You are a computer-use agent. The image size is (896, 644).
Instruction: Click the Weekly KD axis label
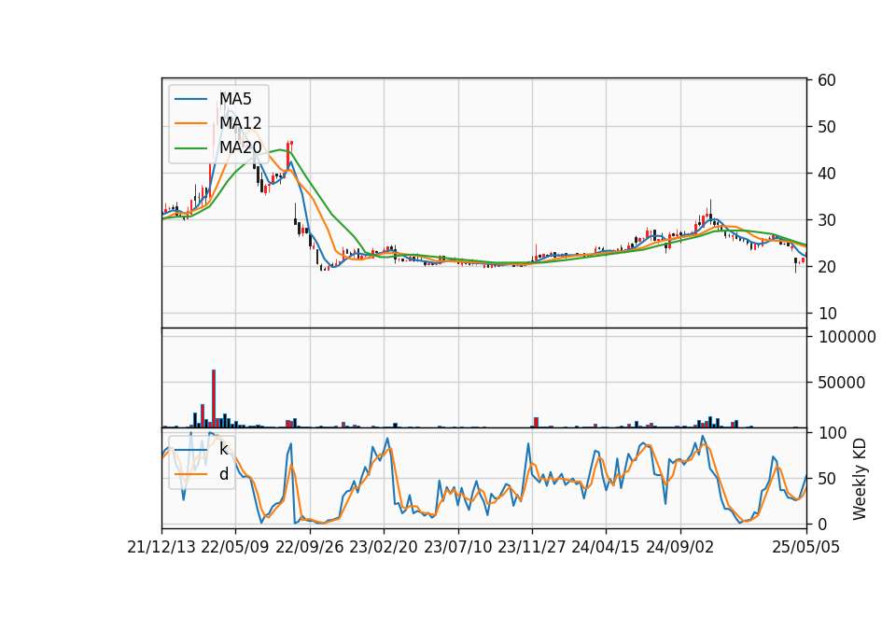(x=860, y=479)
